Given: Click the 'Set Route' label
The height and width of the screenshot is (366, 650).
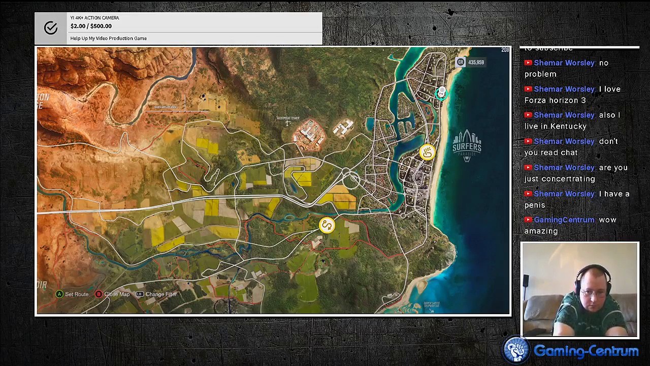Looking at the screenshot, I should tap(77, 294).
